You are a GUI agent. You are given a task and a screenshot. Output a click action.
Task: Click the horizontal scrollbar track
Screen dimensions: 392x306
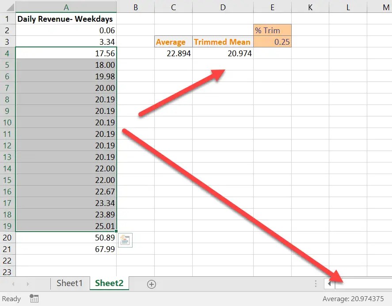(362, 283)
